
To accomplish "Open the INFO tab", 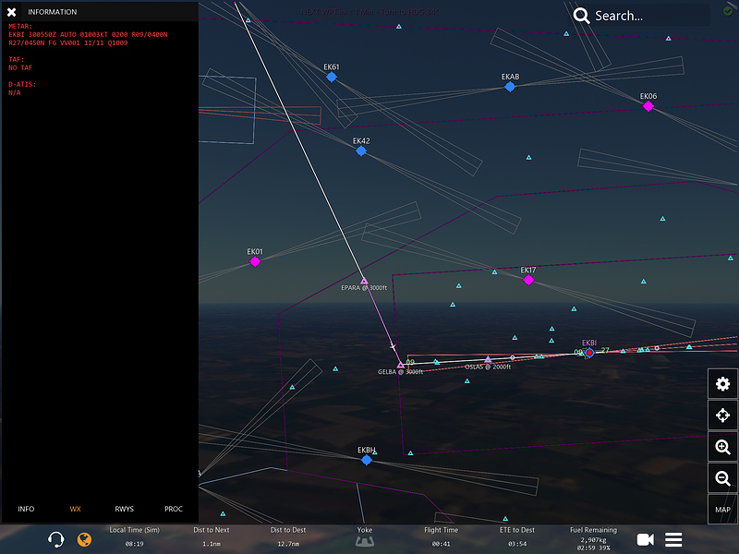I will [26, 509].
